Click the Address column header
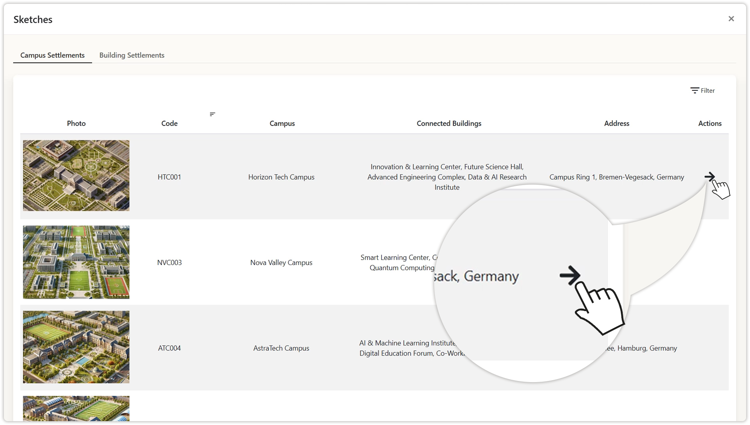This screenshot has width=750, height=425. [x=617, y=124]
